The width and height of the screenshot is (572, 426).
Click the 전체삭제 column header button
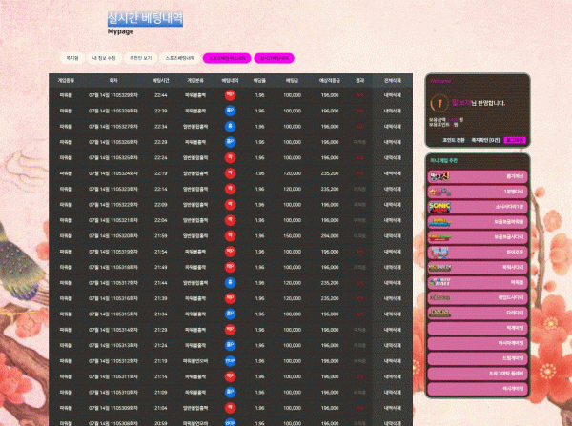coord(393,81)
